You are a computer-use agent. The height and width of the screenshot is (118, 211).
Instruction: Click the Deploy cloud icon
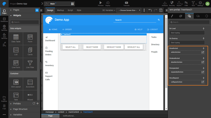coord(108,3)
